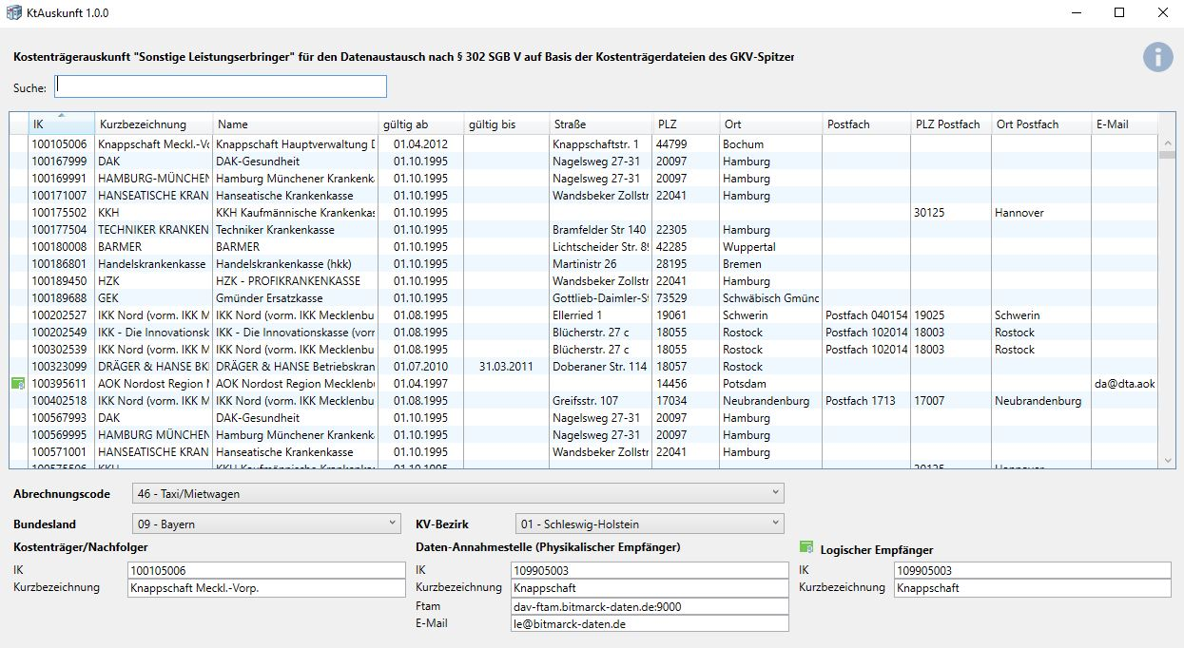
Task: Select the row with IK 100167999
Action: click(x=584, y=162)
